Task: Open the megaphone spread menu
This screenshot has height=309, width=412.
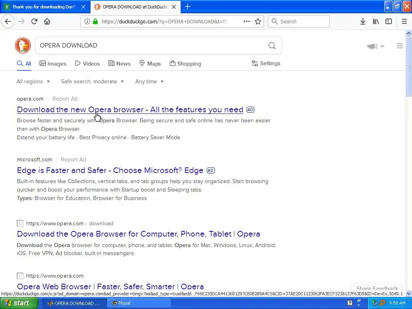Action: [375, 46]
